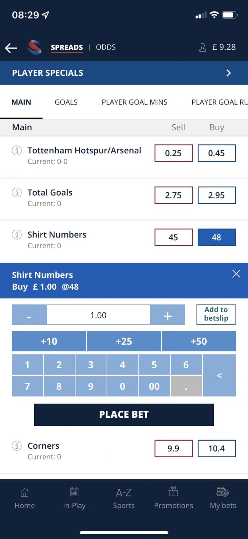Close the Shirt Numbers bet panel

236,274
